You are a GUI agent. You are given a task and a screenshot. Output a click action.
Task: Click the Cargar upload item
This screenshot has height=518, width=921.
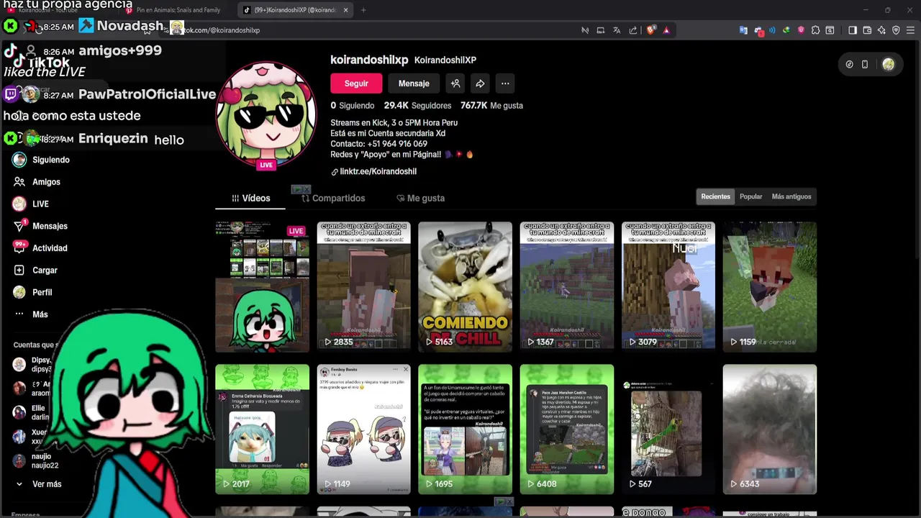(x=35, y=271)
